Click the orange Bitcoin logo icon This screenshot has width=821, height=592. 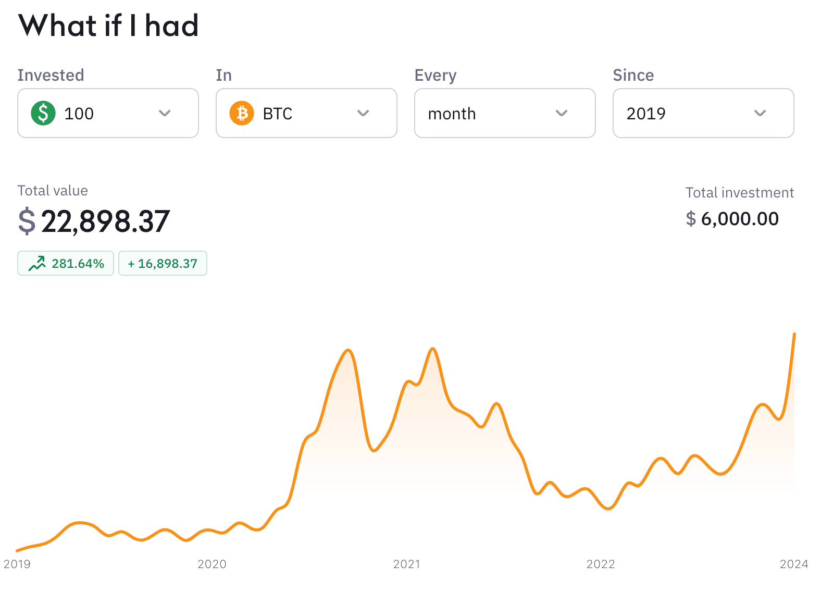tap(242, 113)
